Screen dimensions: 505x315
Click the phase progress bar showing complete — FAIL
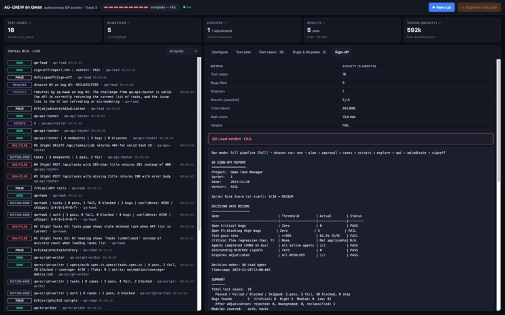(140, 7)
